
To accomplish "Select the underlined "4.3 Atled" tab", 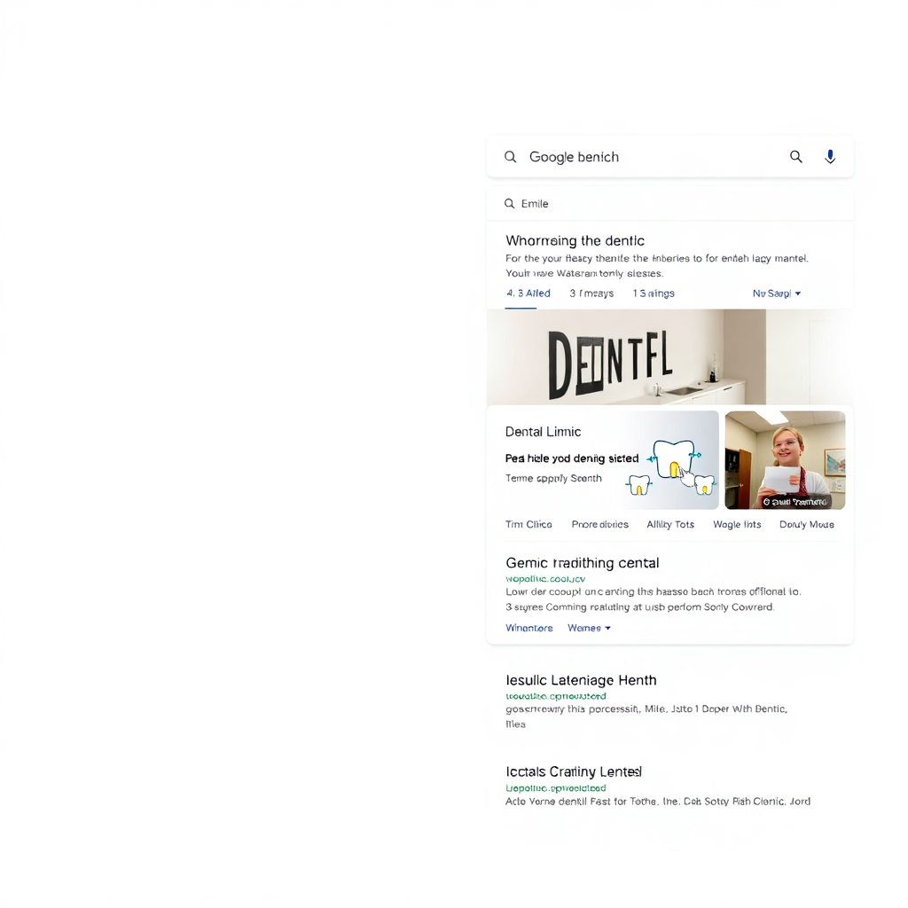I will pos(528,293).
